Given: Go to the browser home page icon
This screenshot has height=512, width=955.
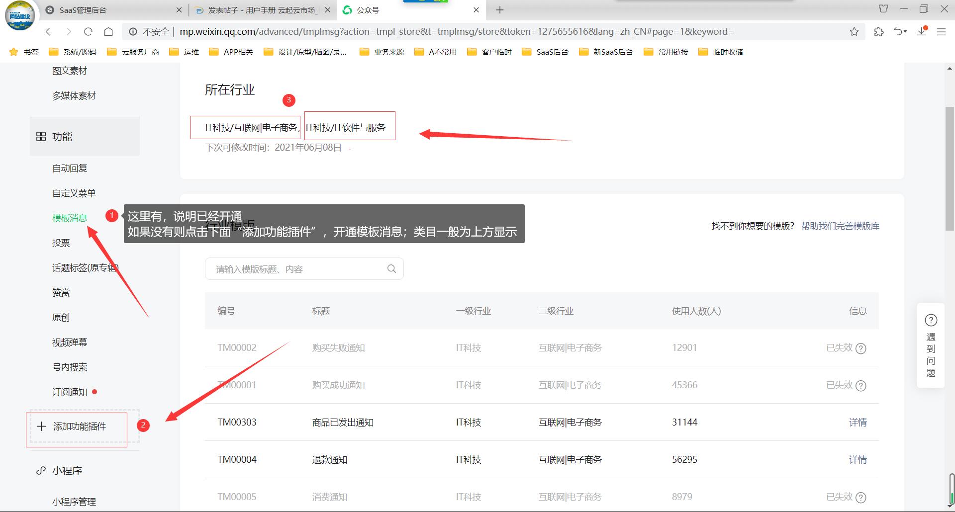Looking at the screenshot, I should (x=108, y=32).
